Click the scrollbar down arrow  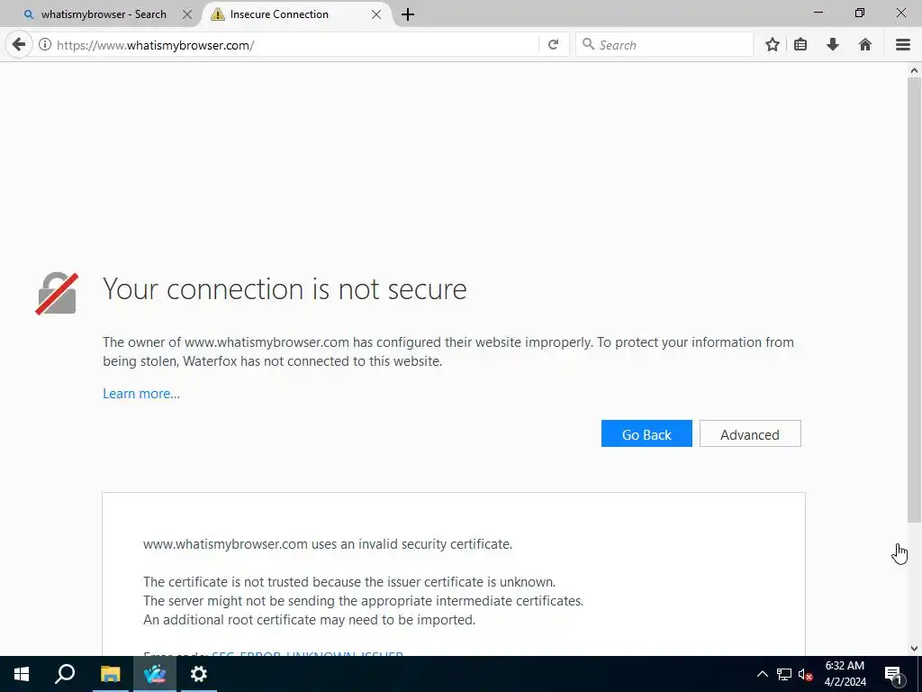[x=914, y=649]
